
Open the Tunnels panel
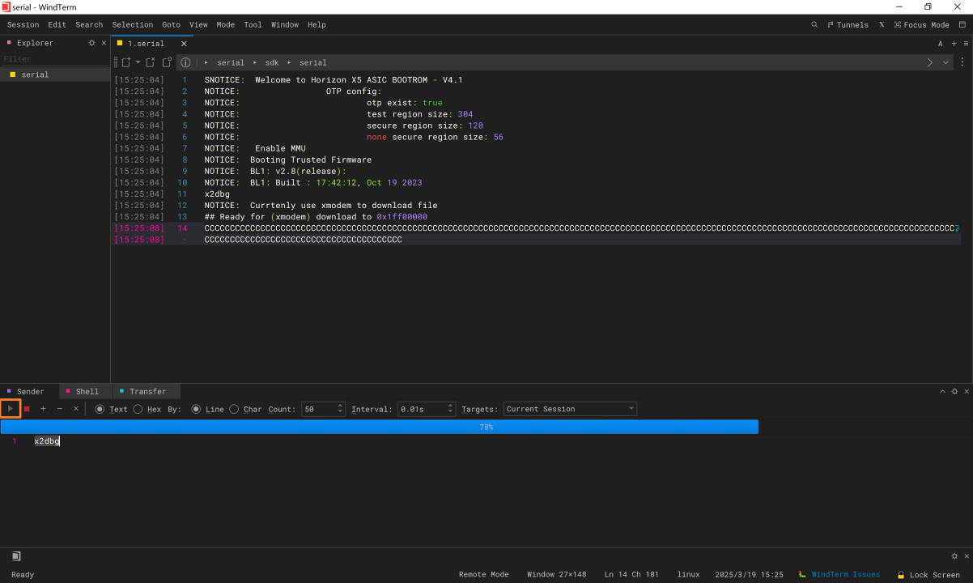point(848,25)
